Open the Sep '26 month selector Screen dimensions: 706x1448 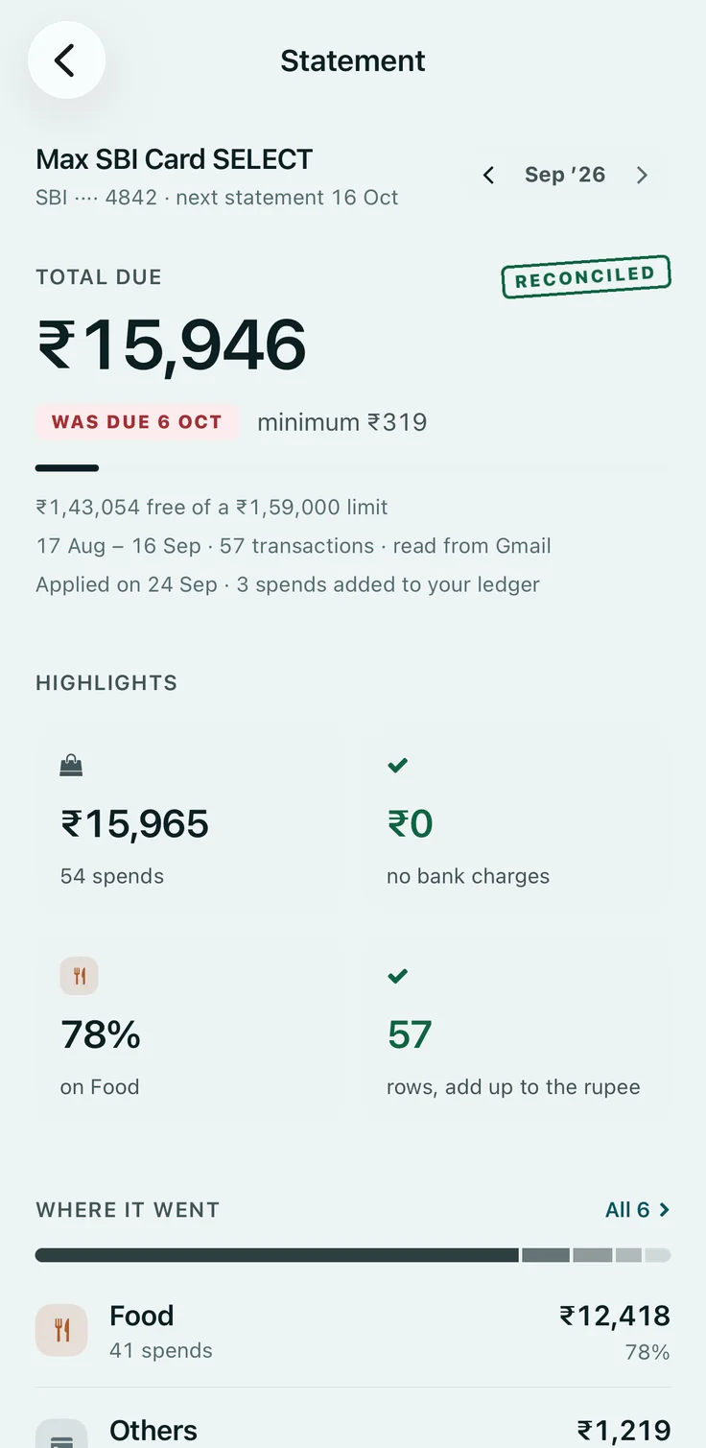coord(565,175)
